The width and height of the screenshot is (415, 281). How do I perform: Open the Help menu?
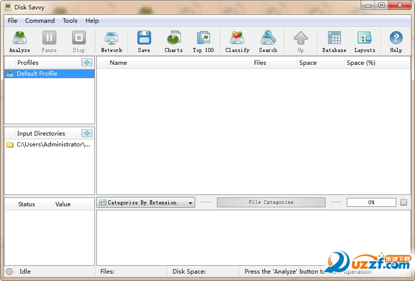pyautogui.click(x=92, y=20)
